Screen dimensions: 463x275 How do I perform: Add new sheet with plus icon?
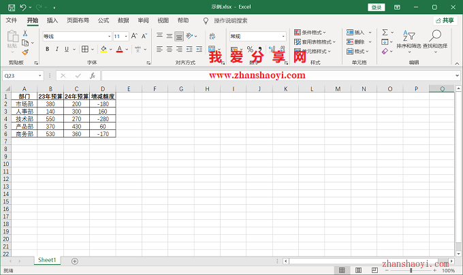pos(75,261)
